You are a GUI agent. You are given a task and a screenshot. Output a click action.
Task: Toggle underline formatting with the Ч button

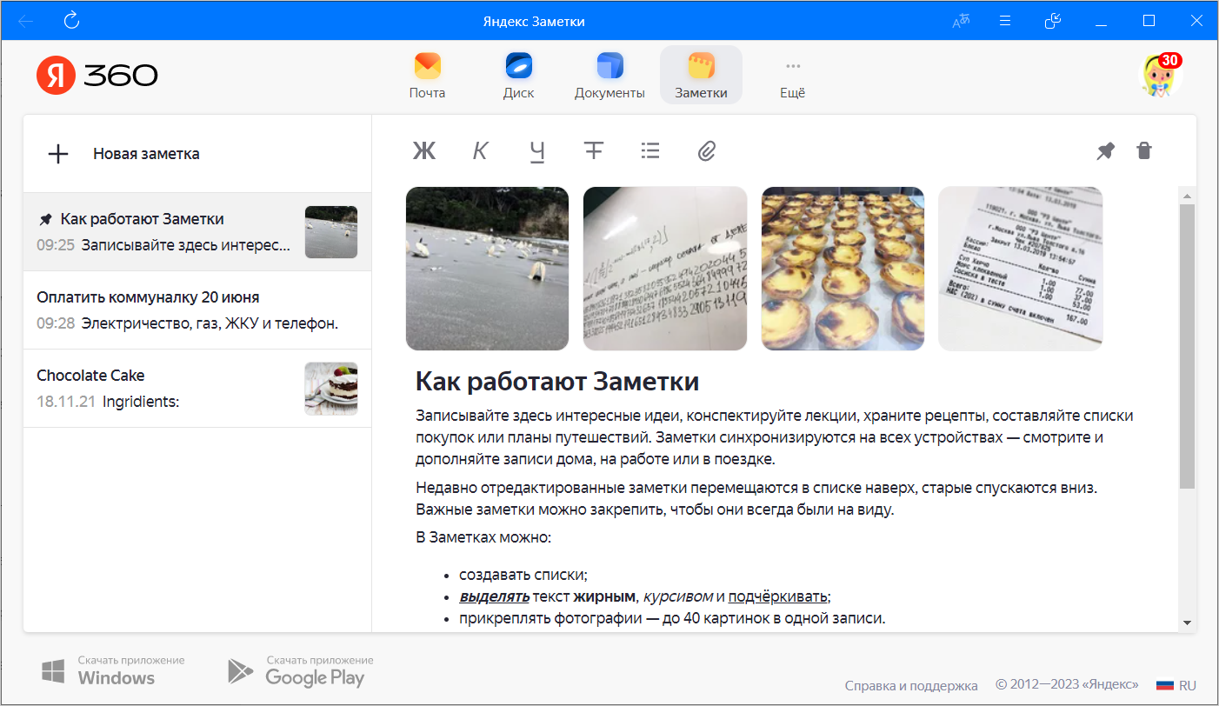(536, 151)
